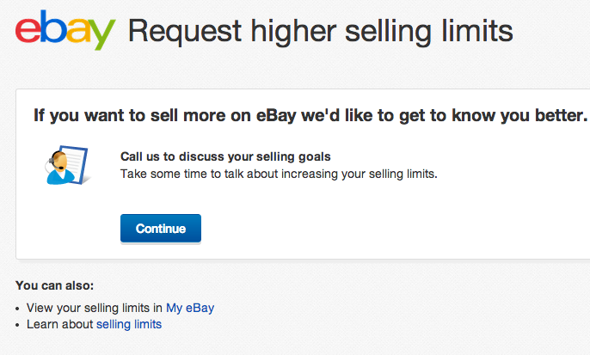Click the bullet before 'Learn about'
This screenshot has width=590, height=355.
tap(20, 325)
